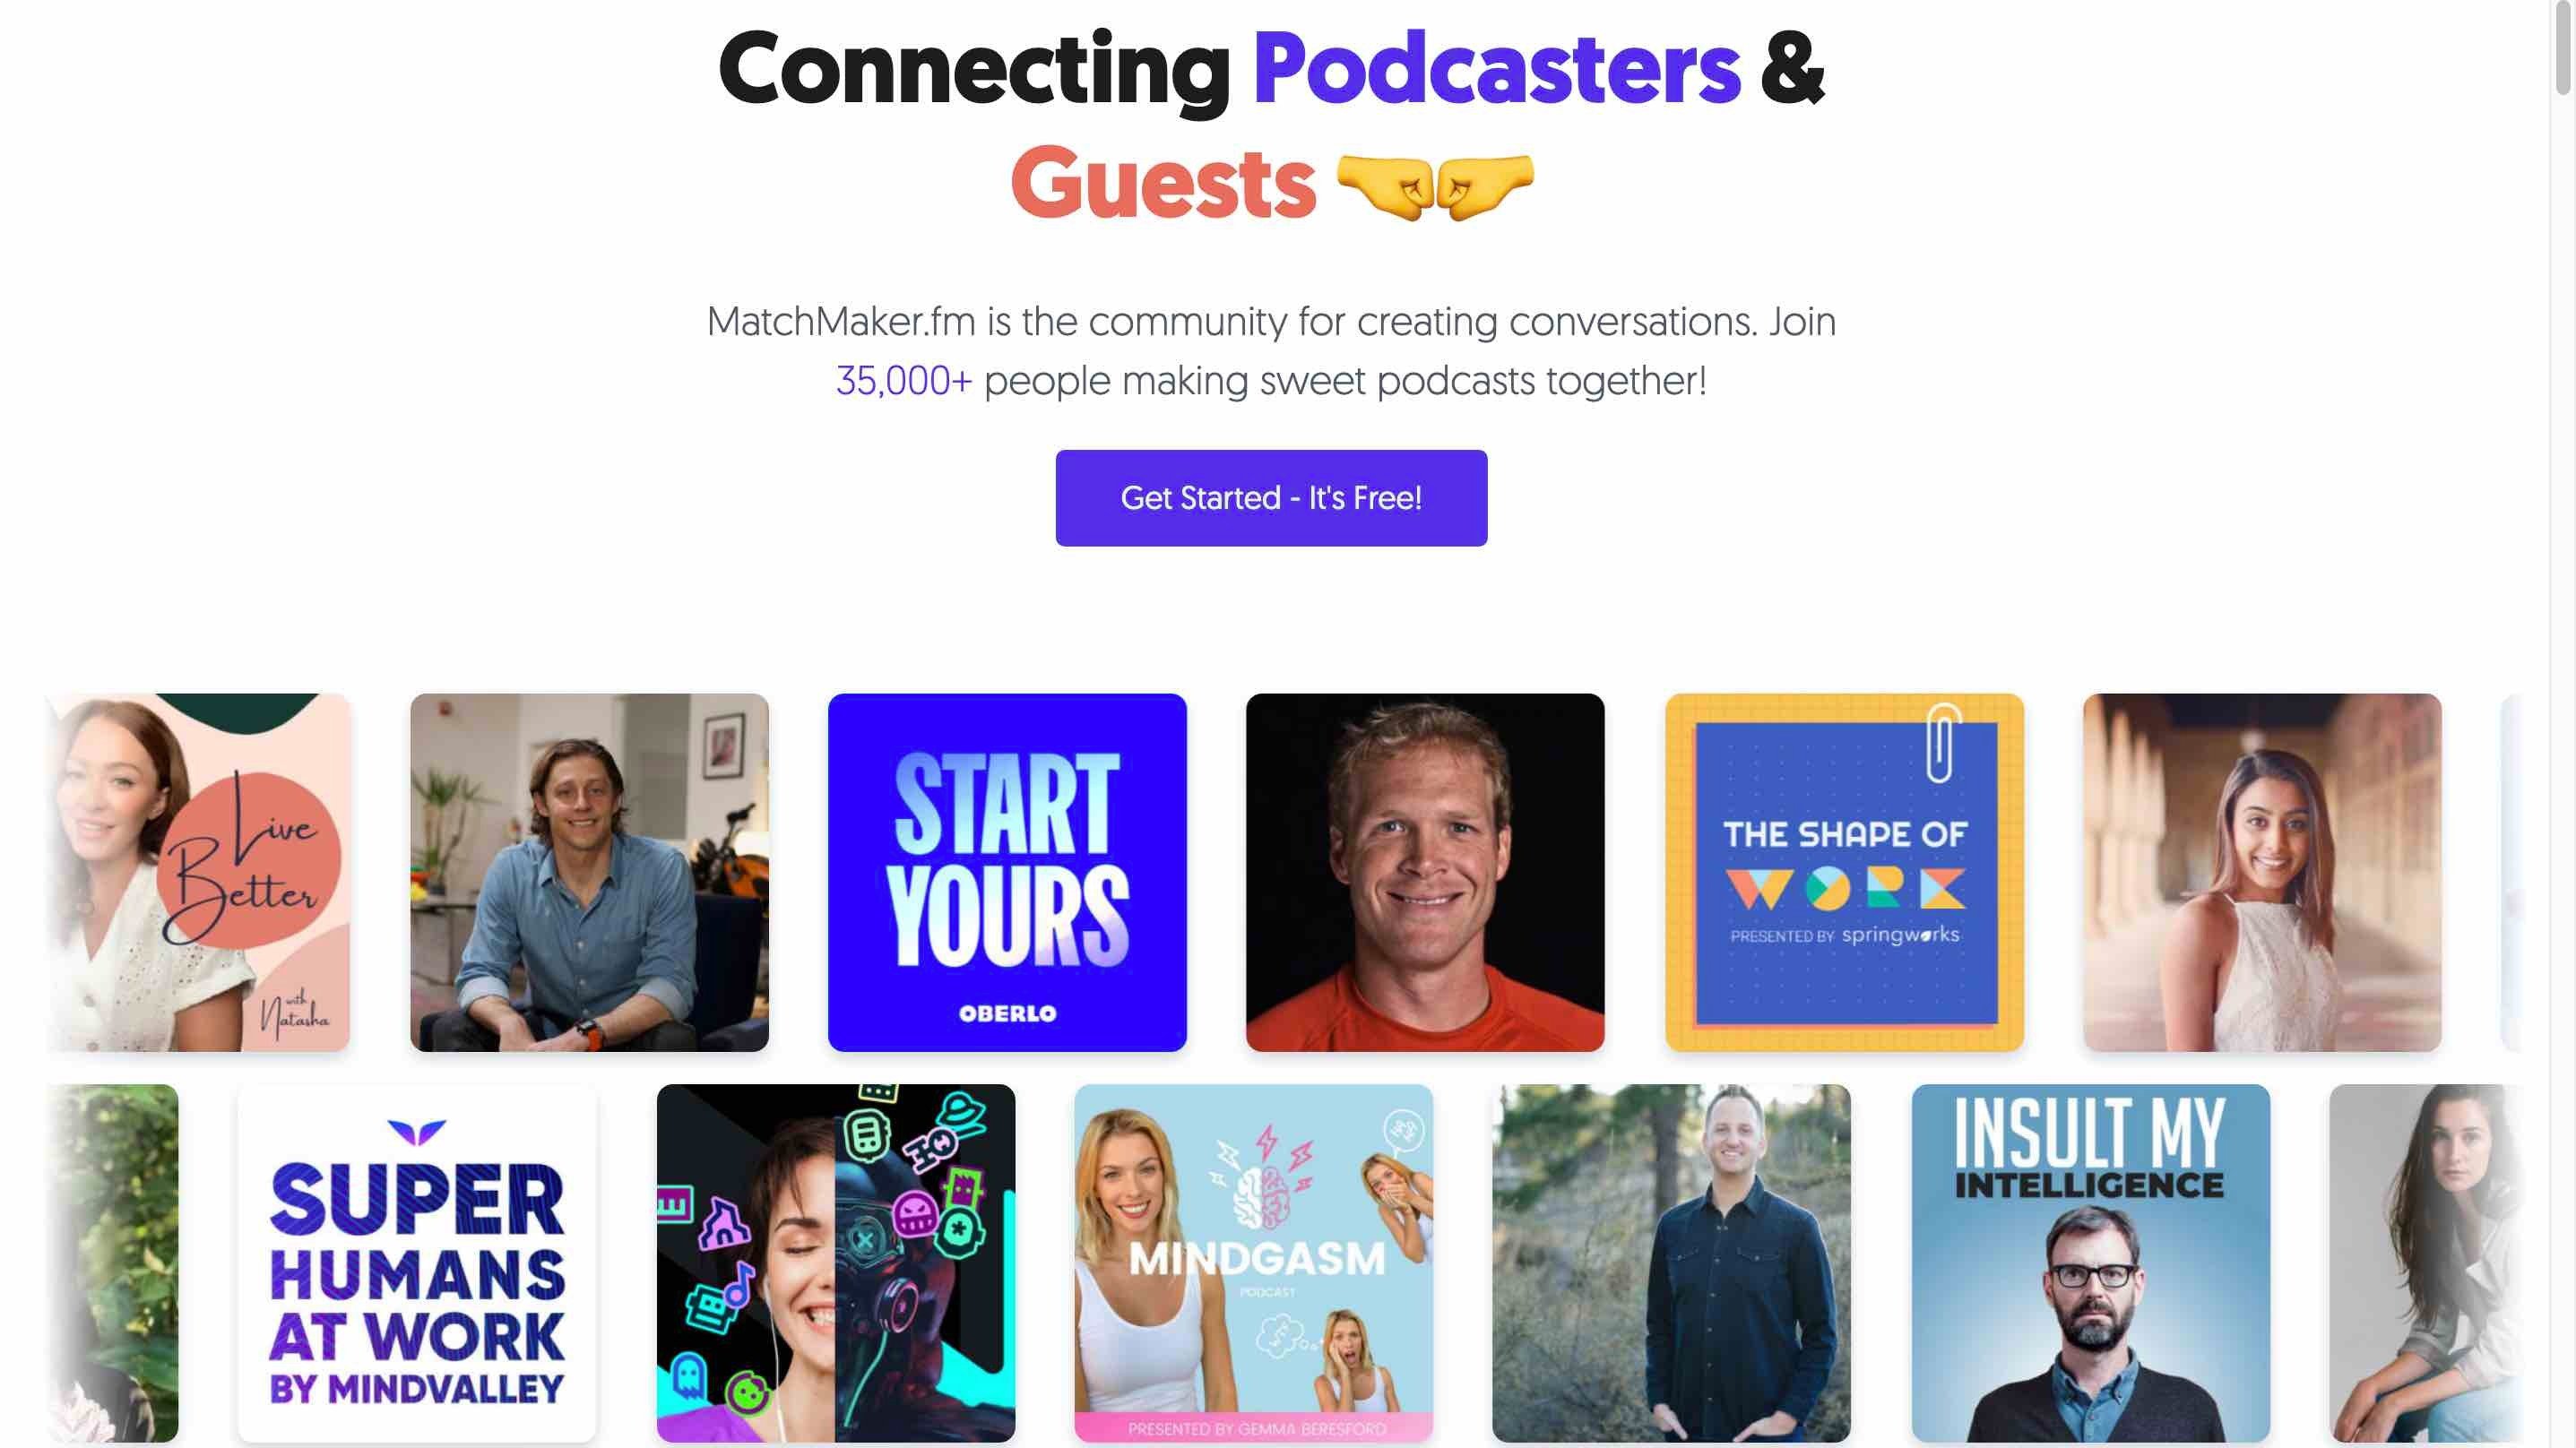Open the Live Better with Natasha podcast cover

(199, 872)
